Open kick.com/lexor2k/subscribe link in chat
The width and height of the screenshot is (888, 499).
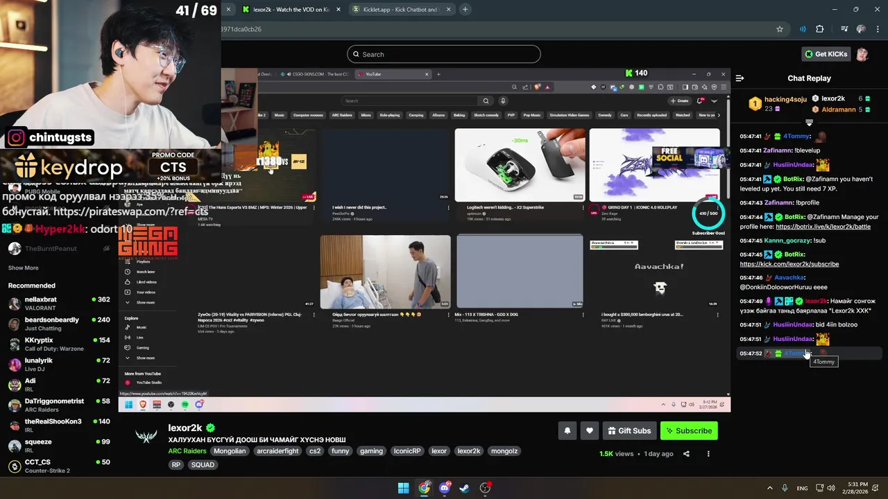pyautogui.click(x=789, y=264)
